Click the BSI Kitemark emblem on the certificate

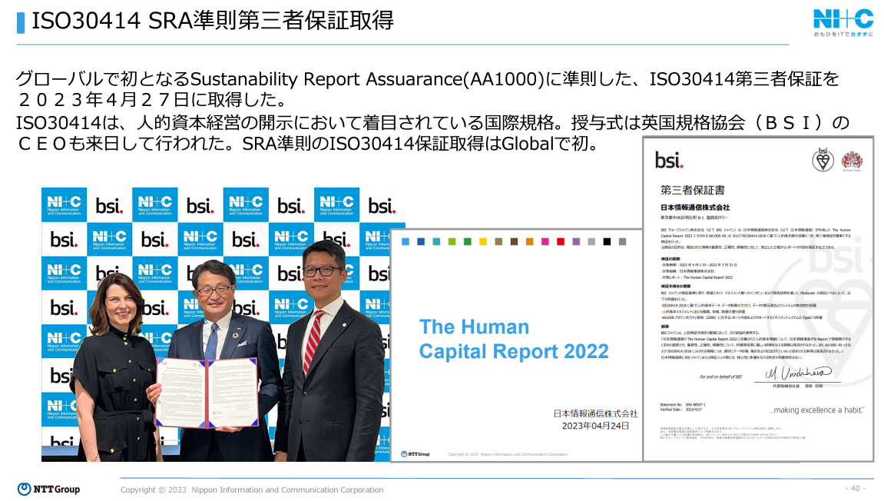pos(823,161)
